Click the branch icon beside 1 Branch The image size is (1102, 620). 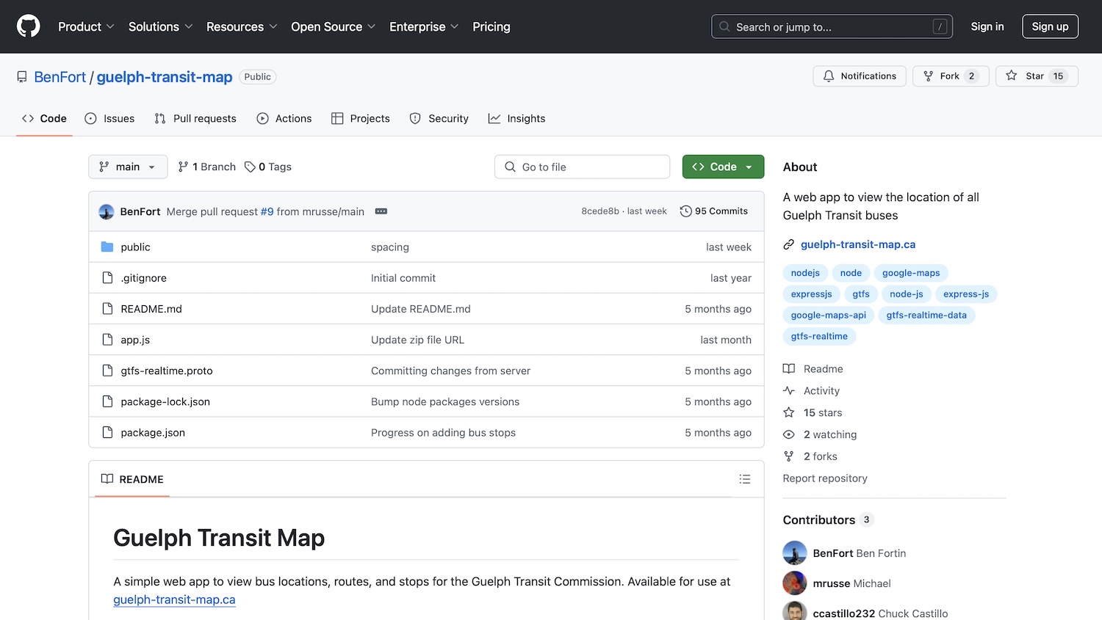point(183,167)
